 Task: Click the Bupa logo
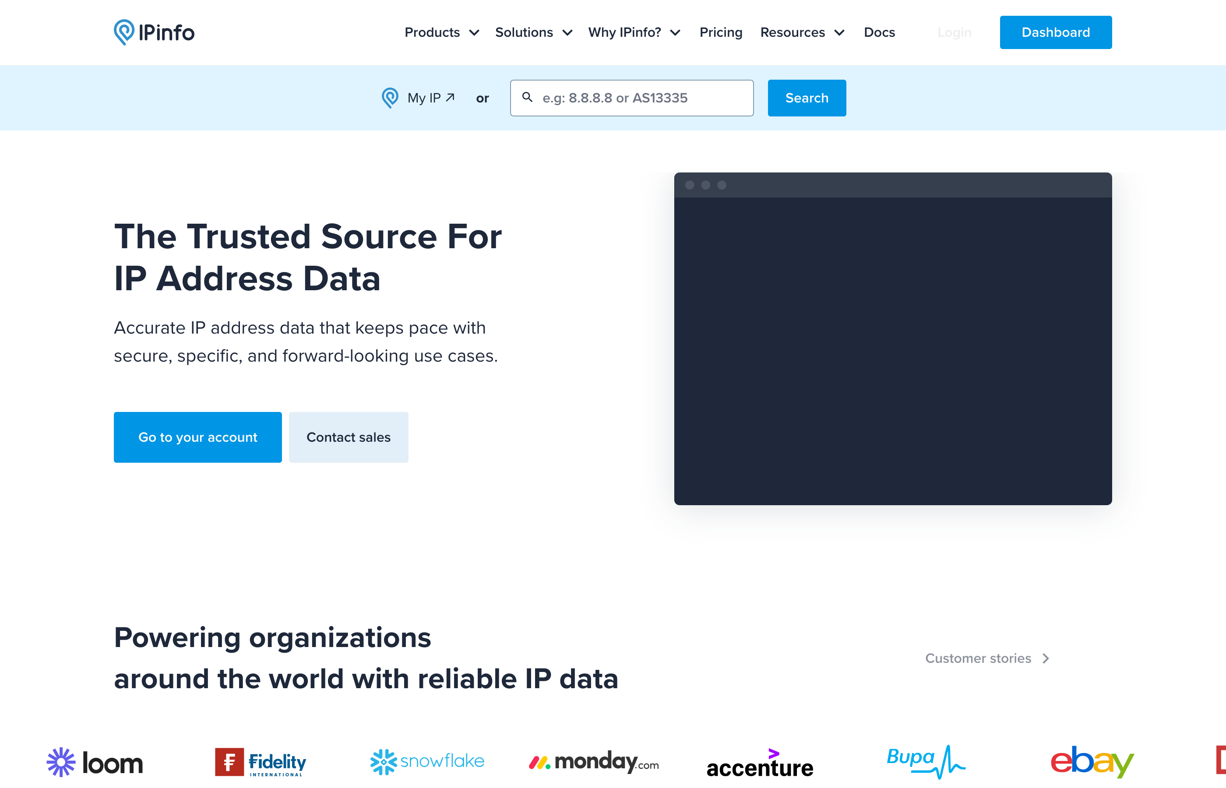tap(926, 761)
